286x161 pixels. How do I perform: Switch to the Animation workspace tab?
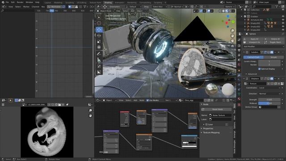[119, 3]
